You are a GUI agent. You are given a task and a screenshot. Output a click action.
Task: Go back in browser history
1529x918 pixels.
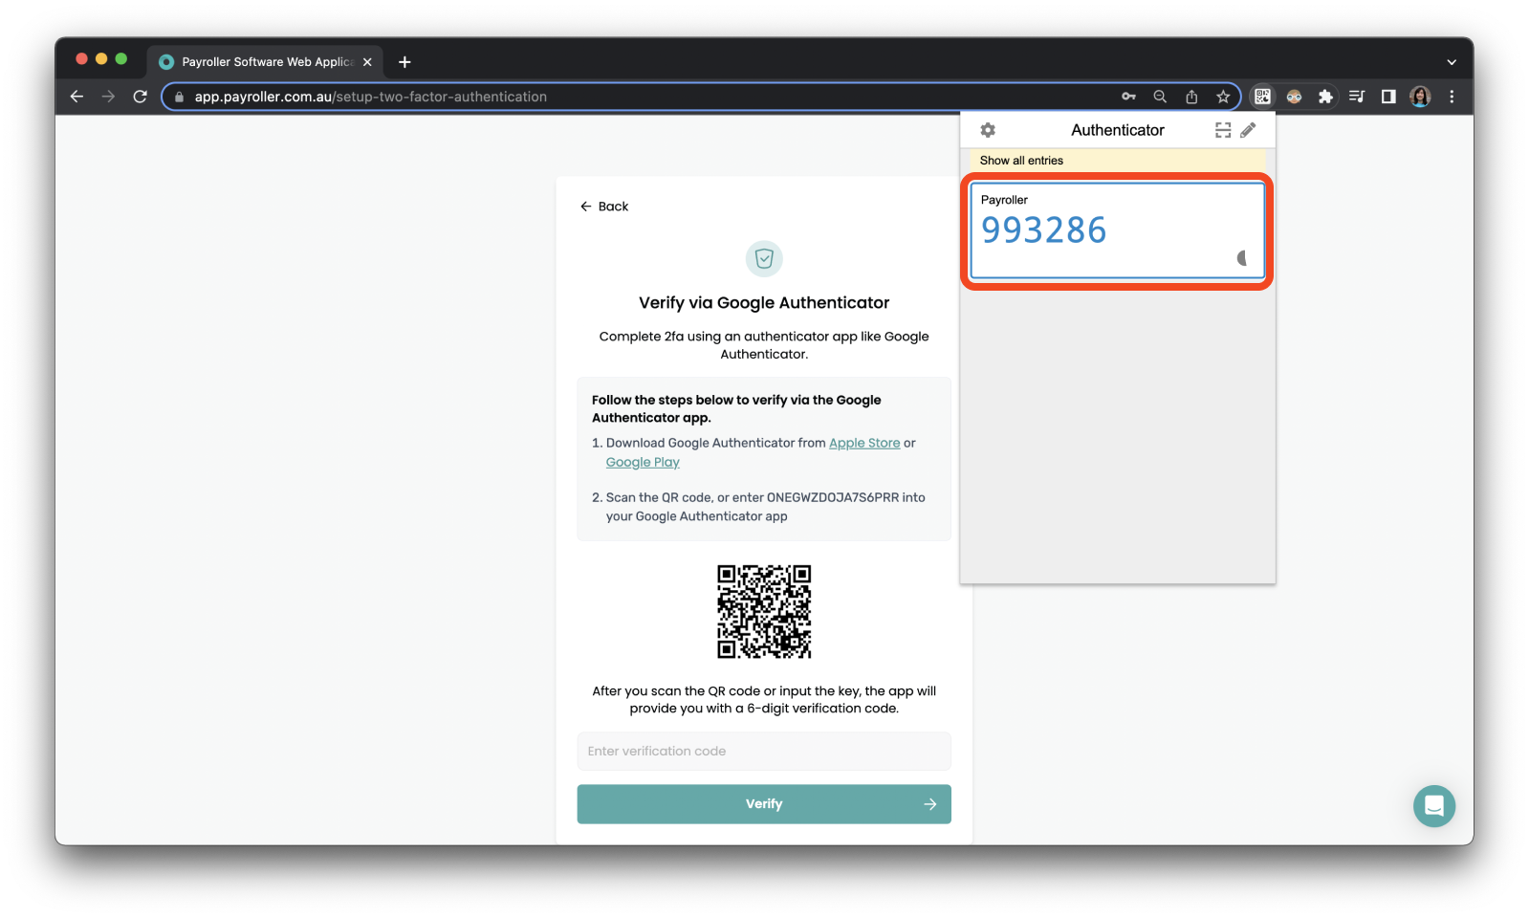pyautogui.click(x=76, y=97)
